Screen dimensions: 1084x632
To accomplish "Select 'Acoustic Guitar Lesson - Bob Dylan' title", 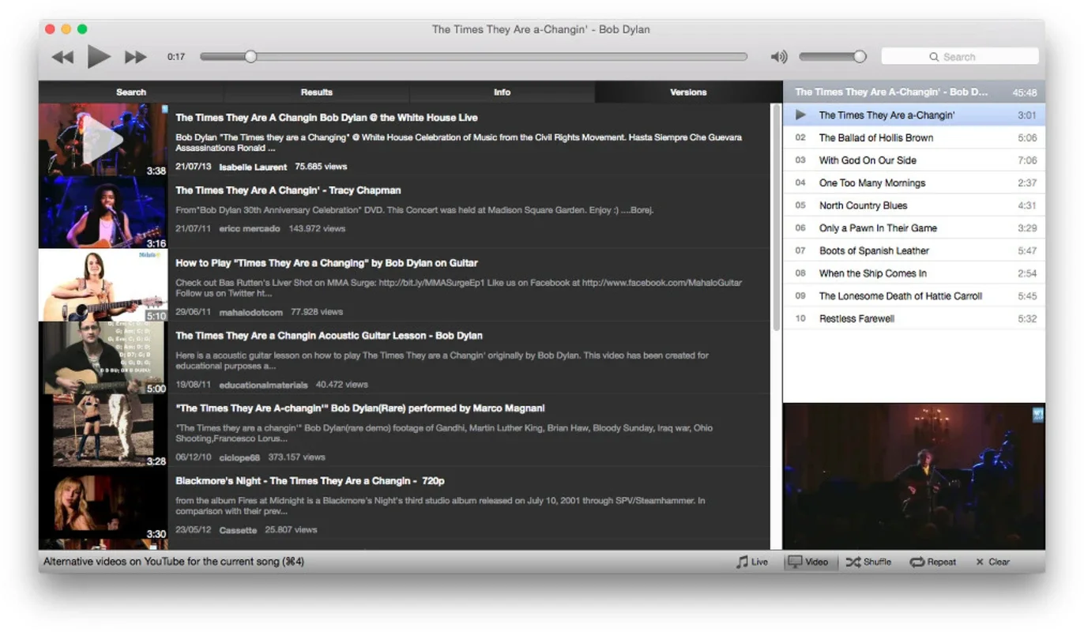I will click(329, 336).
